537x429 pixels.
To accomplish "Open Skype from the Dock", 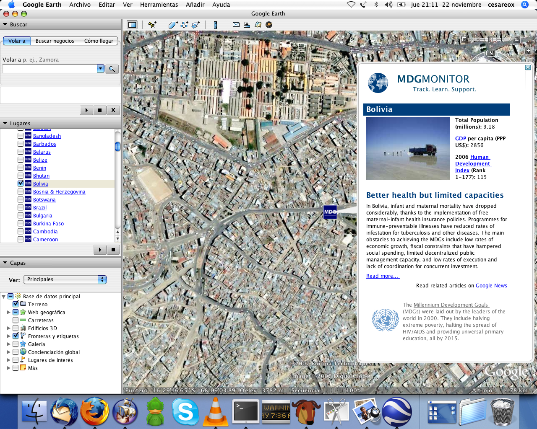I will (185, 411).
